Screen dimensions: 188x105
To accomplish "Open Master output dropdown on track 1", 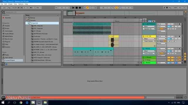I will [161, 31].
